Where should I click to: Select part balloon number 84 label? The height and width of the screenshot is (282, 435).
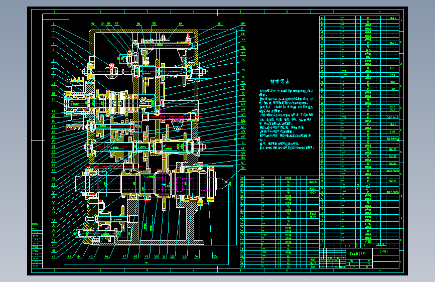(x=181, y=24)
